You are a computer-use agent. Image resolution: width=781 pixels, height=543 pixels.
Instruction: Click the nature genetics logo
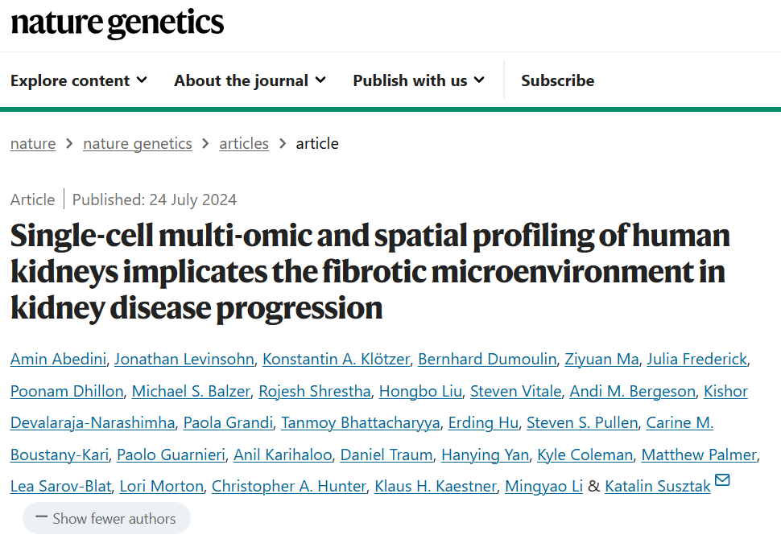click(118, 23)
